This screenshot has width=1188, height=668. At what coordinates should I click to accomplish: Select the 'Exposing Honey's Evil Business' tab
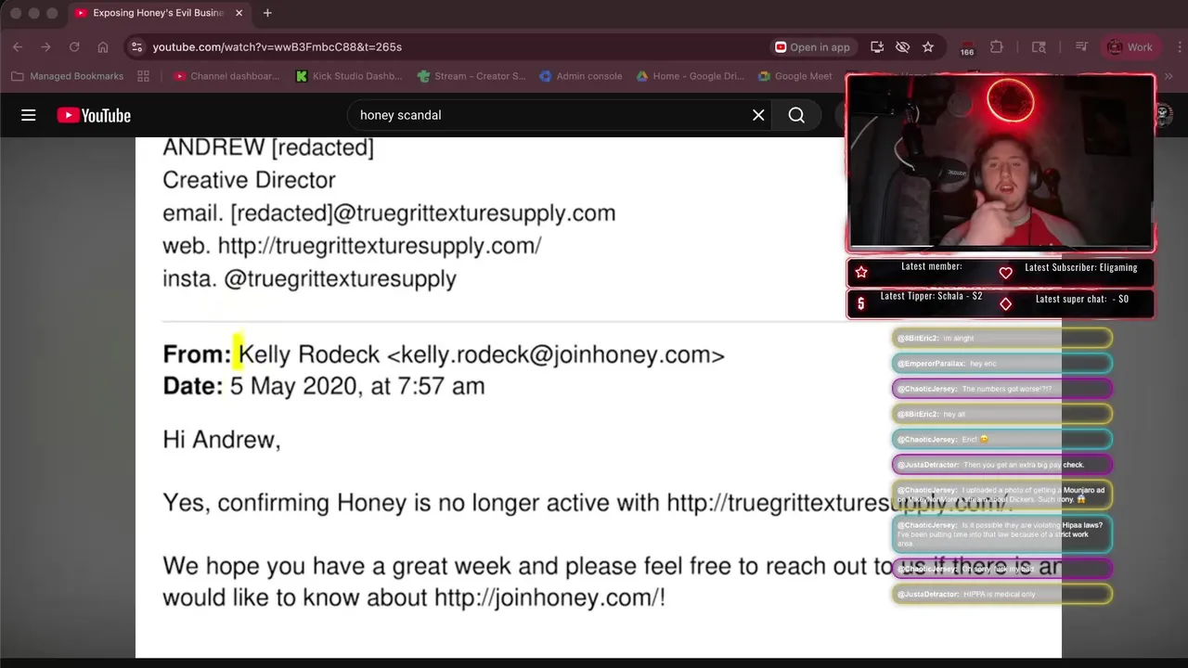pos(158,13)
